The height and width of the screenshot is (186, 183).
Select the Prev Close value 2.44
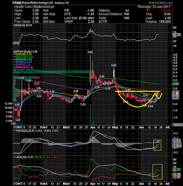35,22
